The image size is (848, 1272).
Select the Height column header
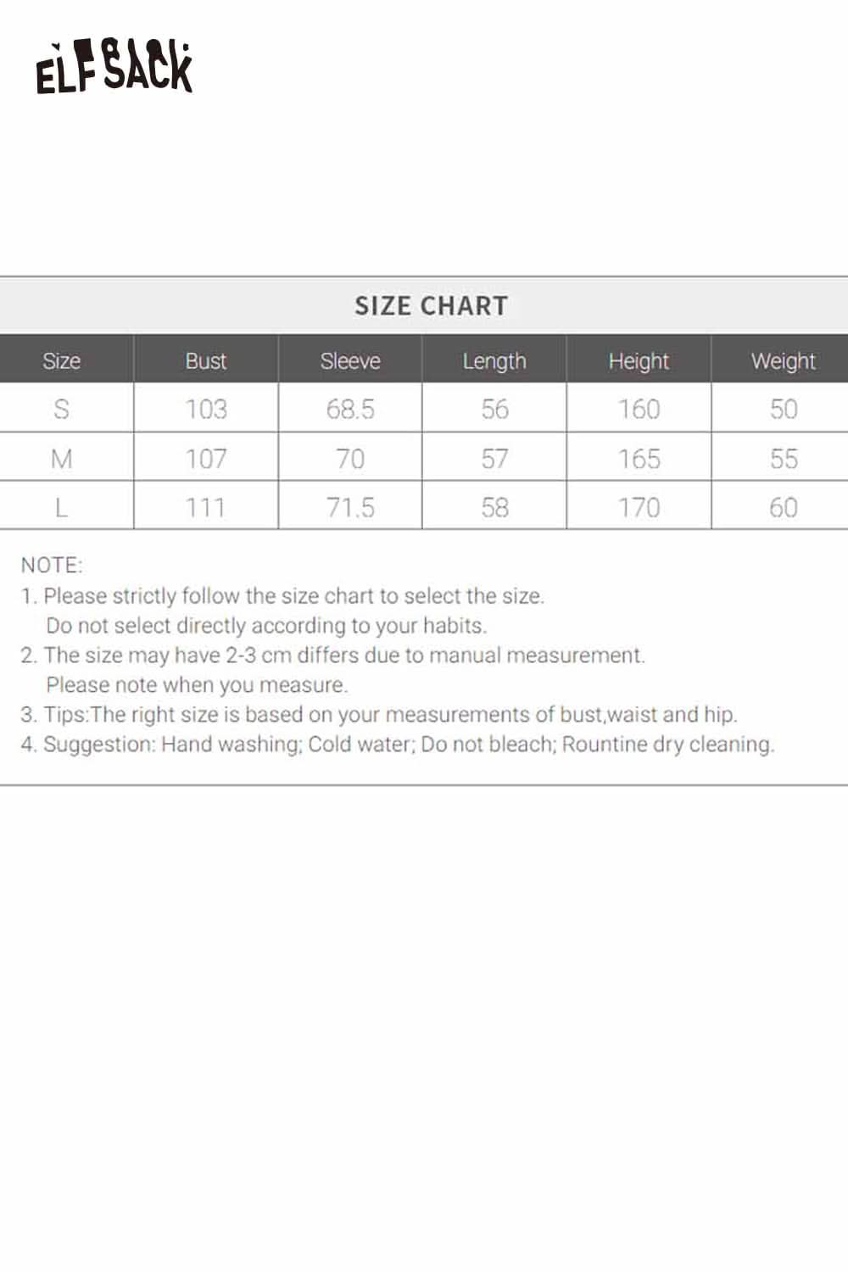tap(639, 361)
